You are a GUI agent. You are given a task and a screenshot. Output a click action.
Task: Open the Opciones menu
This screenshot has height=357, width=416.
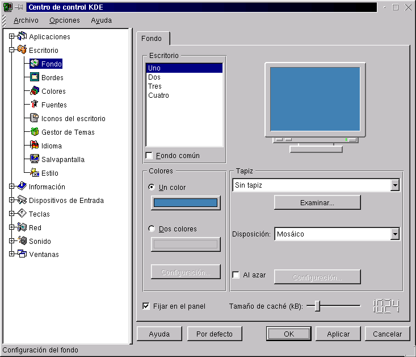tap(65, 20)
